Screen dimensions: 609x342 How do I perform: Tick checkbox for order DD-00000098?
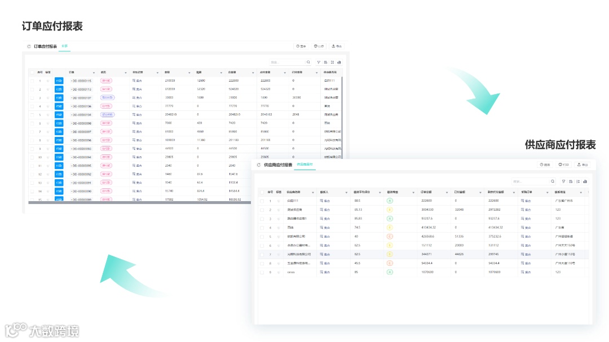[32, 123]
